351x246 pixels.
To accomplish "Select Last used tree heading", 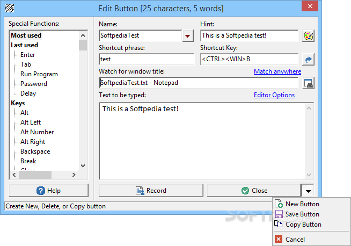I will [24, 45].
